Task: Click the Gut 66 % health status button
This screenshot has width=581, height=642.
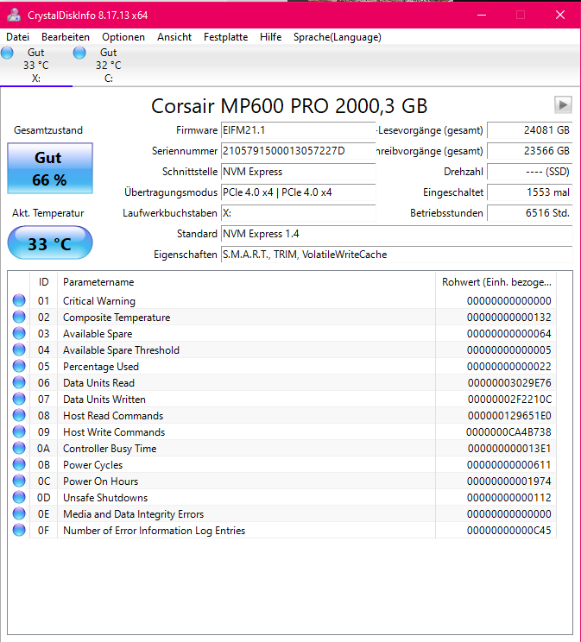Action: click(50, 168)
